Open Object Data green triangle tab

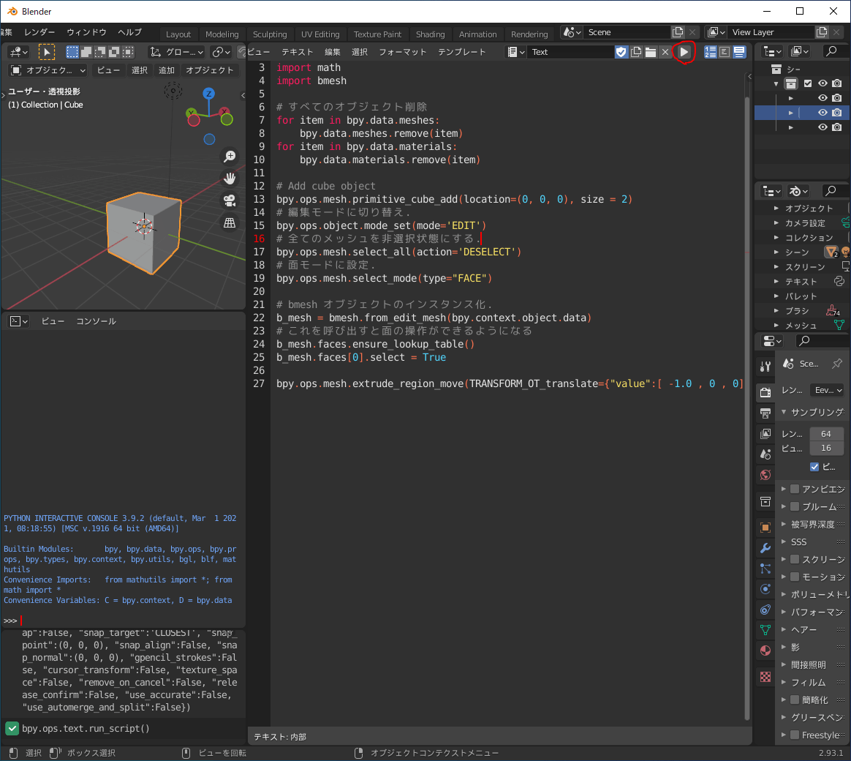[x=765, y=630]
